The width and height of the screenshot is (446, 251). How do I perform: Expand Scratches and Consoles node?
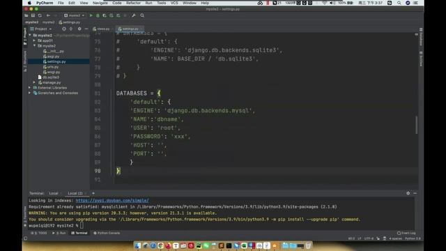tap(29, 93)
